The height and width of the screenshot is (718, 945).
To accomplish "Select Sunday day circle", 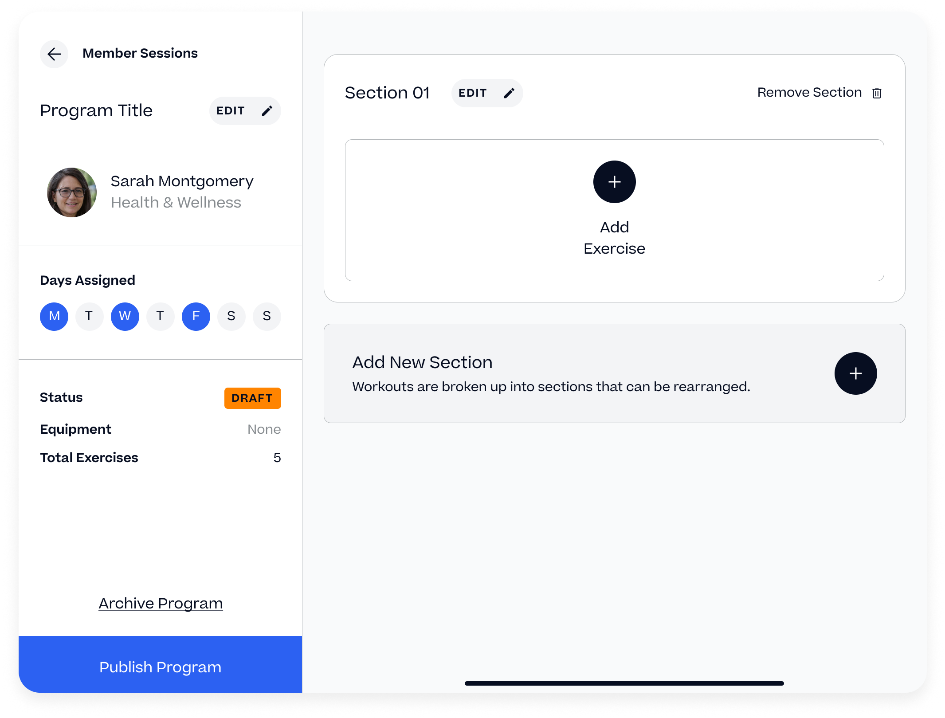I will (x=267, y=316).
